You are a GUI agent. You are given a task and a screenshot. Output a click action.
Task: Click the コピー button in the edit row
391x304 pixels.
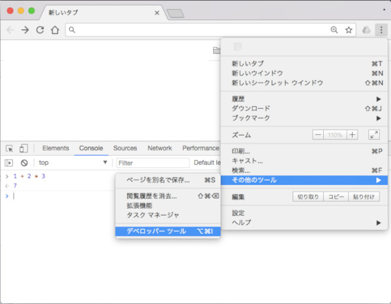[x=336, y=196]
